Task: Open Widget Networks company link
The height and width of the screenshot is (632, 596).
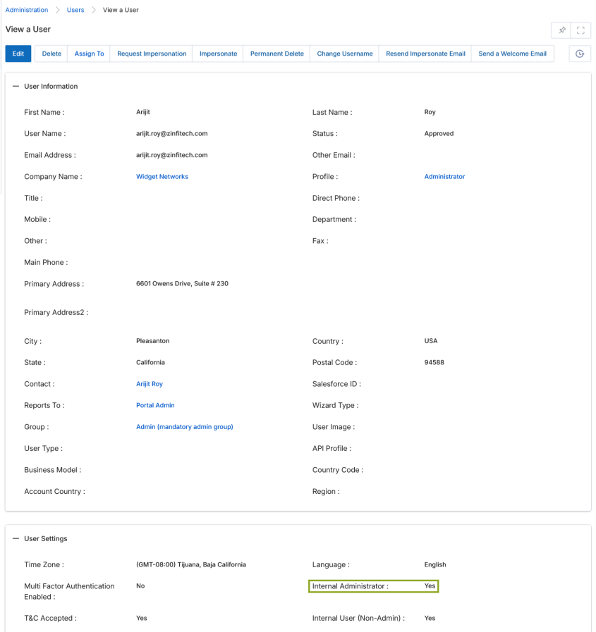Action: [162, 177]
